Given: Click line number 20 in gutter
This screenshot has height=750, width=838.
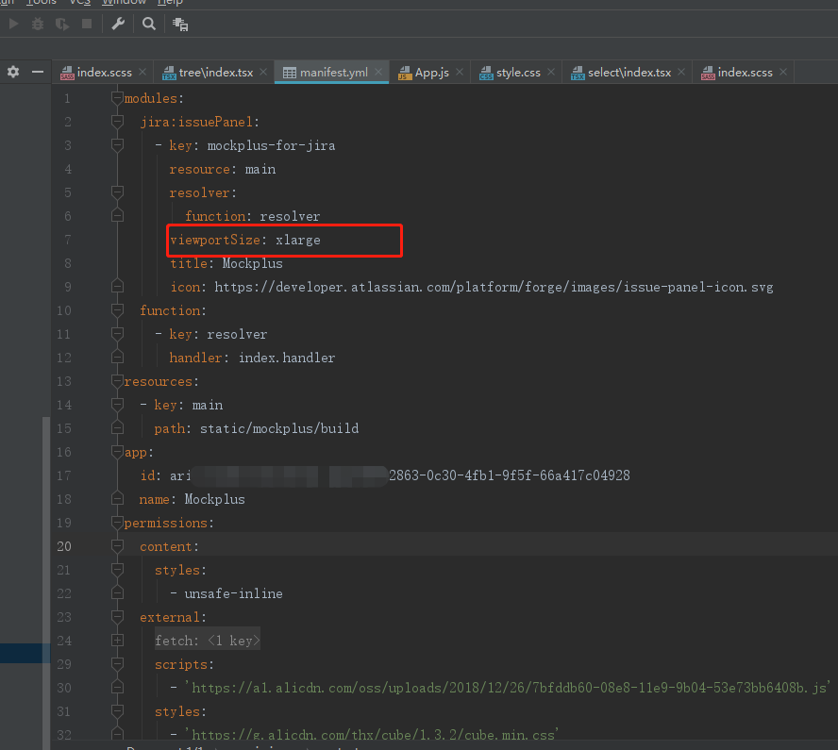Looking at the screenshot, I should pos(63,546).
